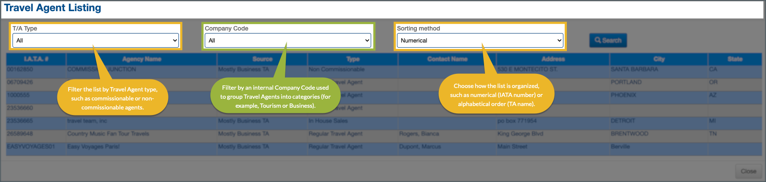This screenshot has height=182, width=766.
Task: Select the row with IATA 00162850
Action: click(x=20, y=70)
